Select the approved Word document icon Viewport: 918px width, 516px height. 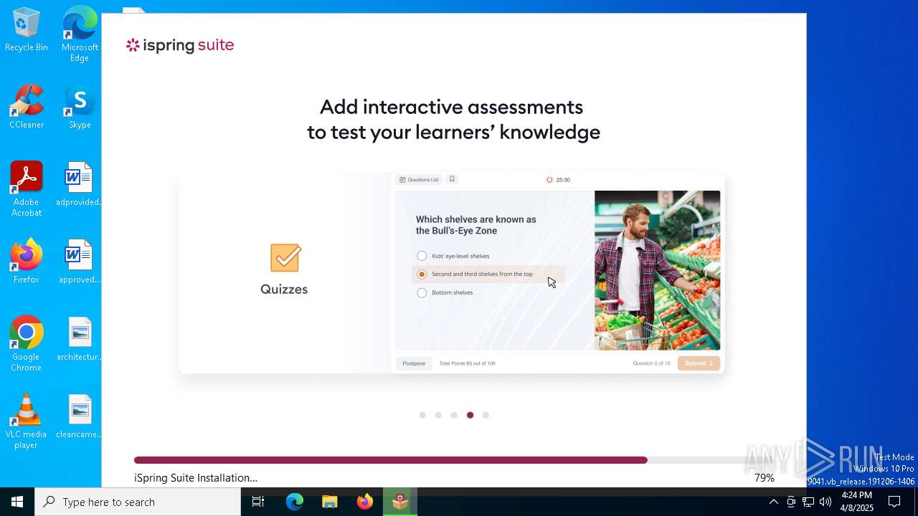click(x=79, y=262)
